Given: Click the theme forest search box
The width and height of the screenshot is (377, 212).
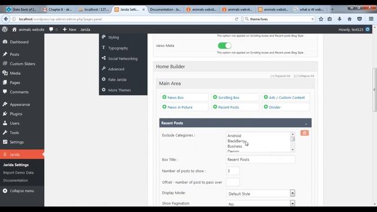Looking at the screenshot, I should [x=279, y=19].
